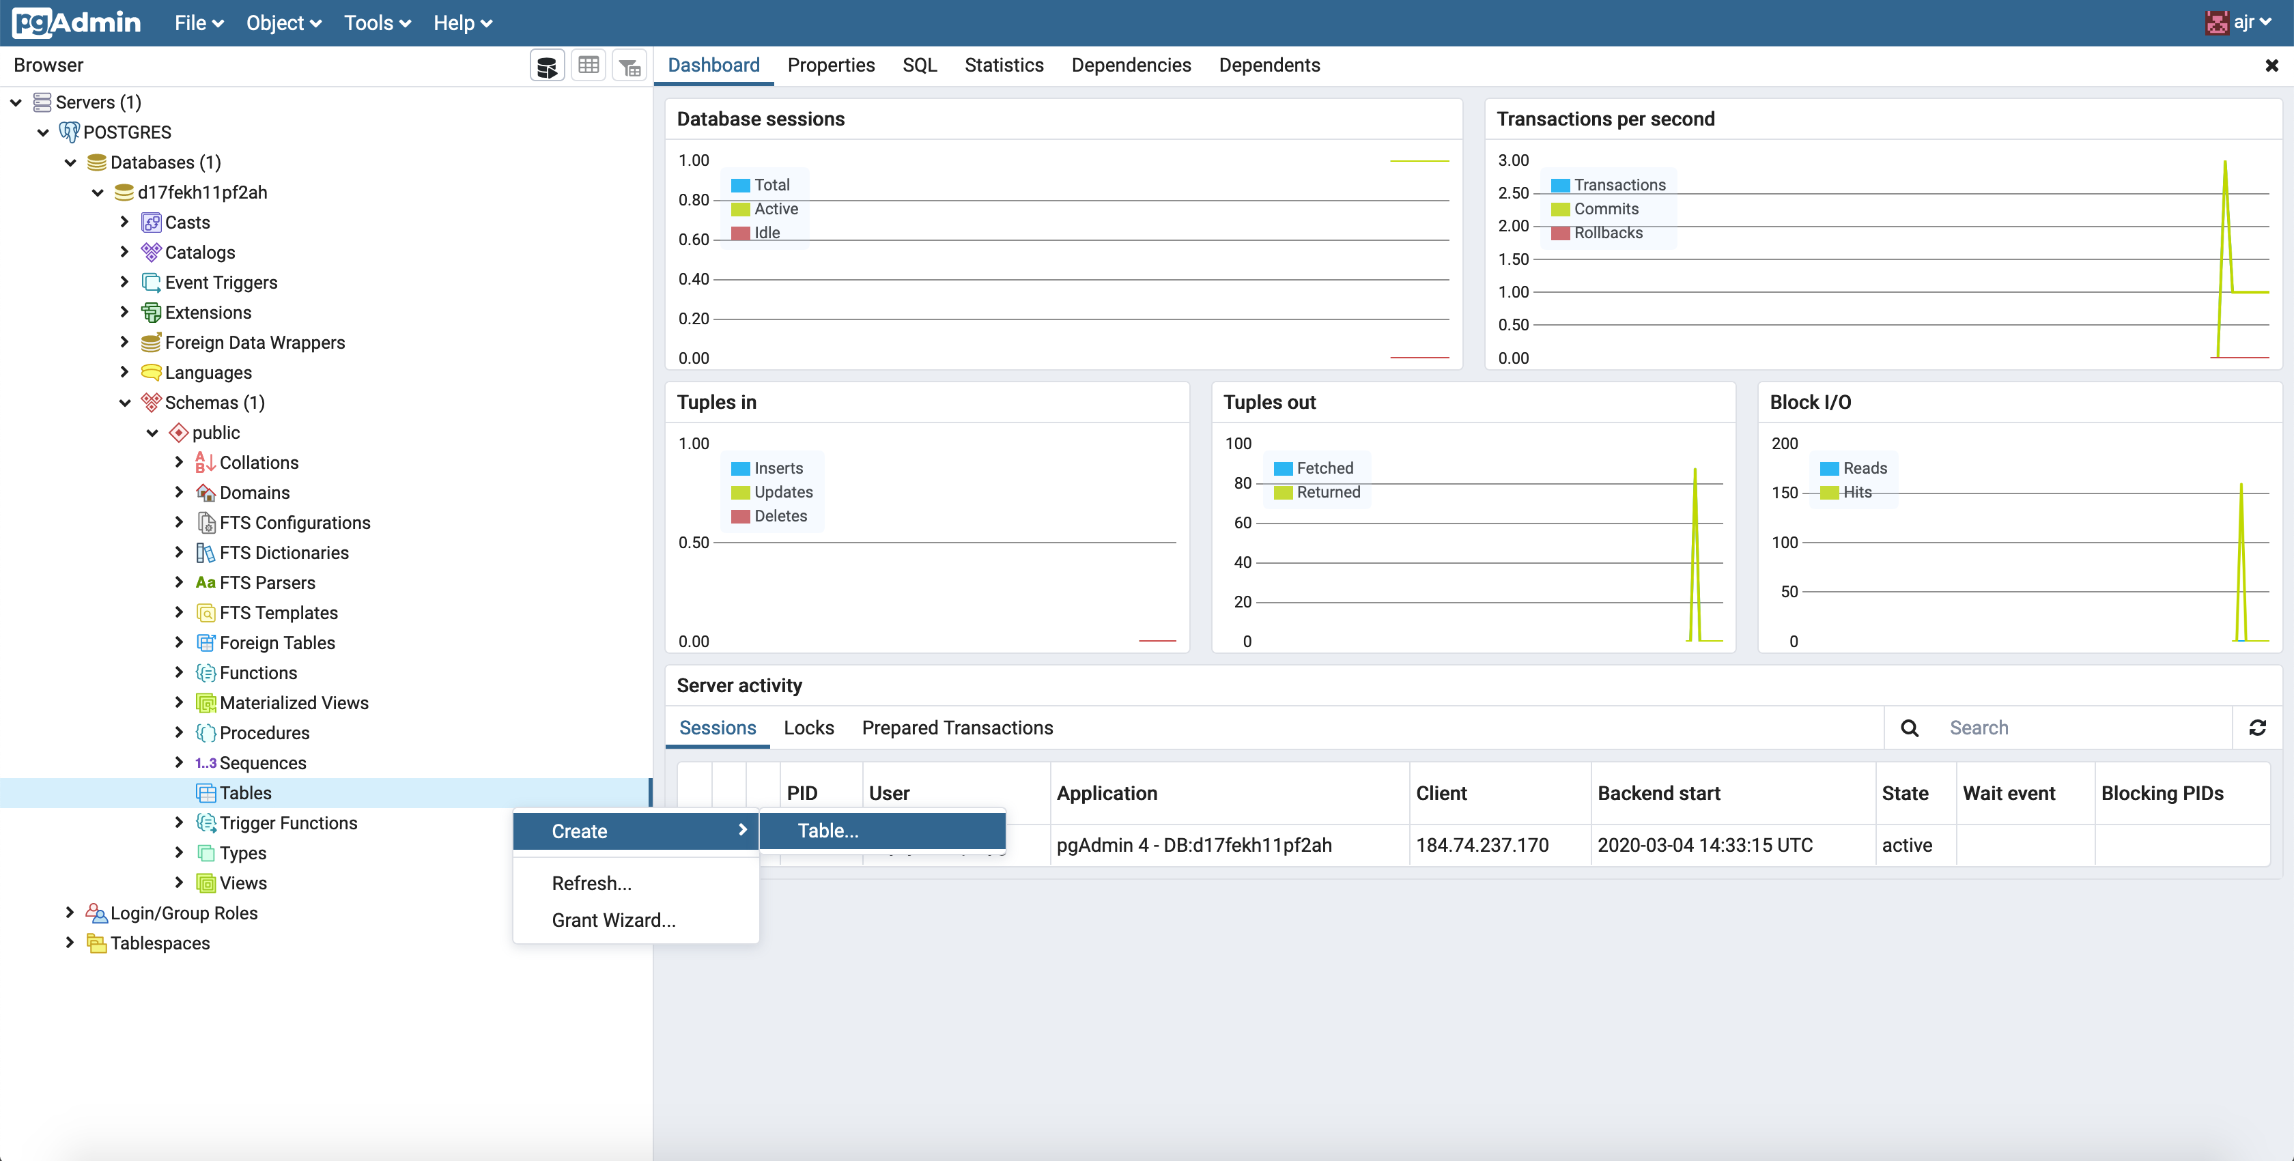Click the user avatar icon for ajr
2294x1161 pixels.
pyautogui.click(x=2217, y=23)
